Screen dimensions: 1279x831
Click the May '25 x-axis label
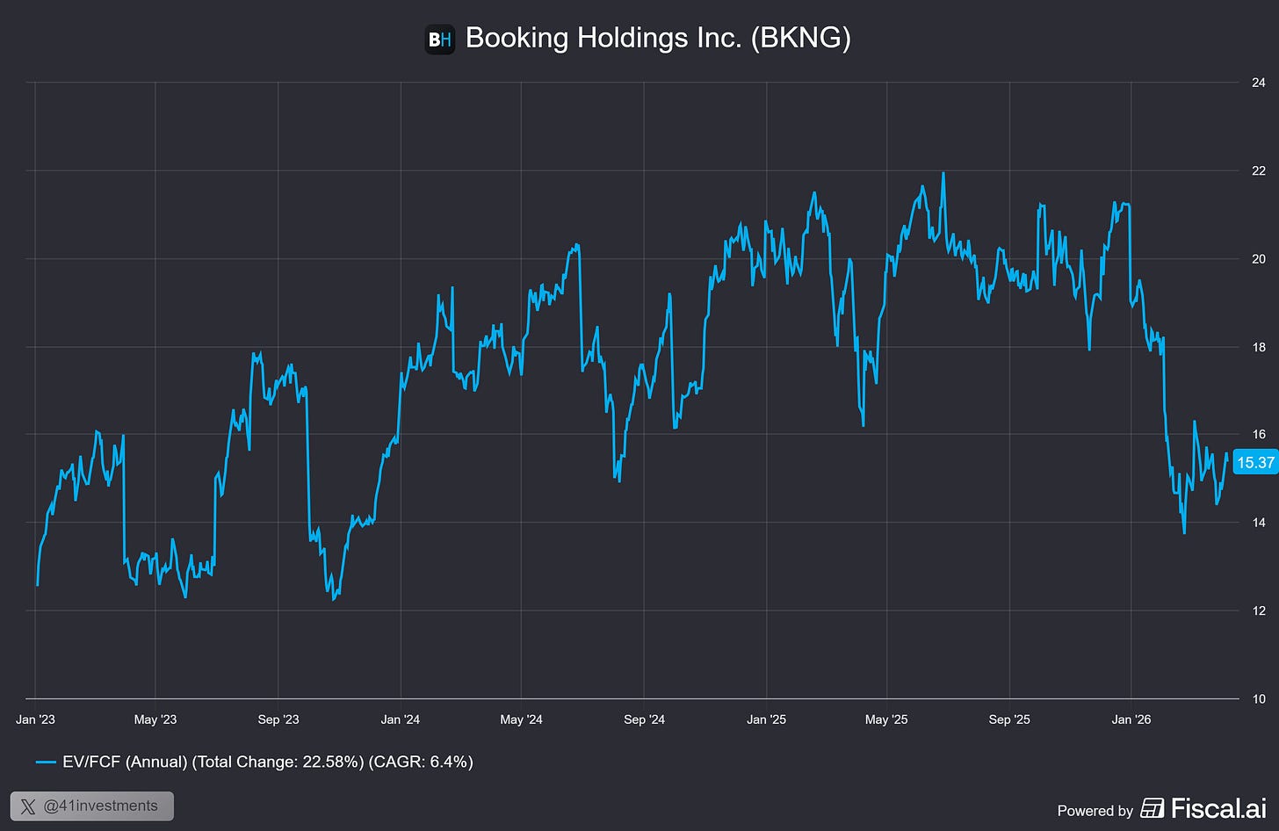click(x=886, y=719)
